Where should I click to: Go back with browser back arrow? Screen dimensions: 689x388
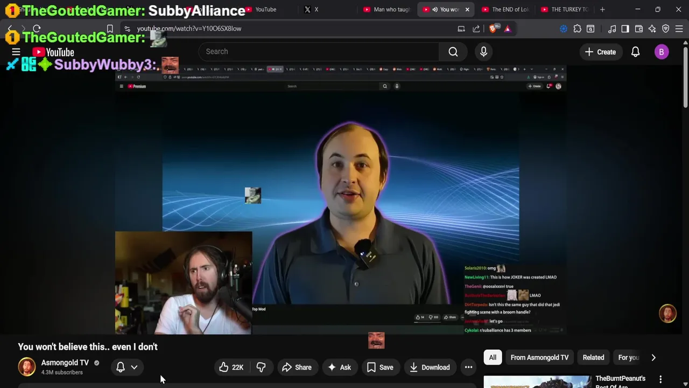(x=10, y=29)
